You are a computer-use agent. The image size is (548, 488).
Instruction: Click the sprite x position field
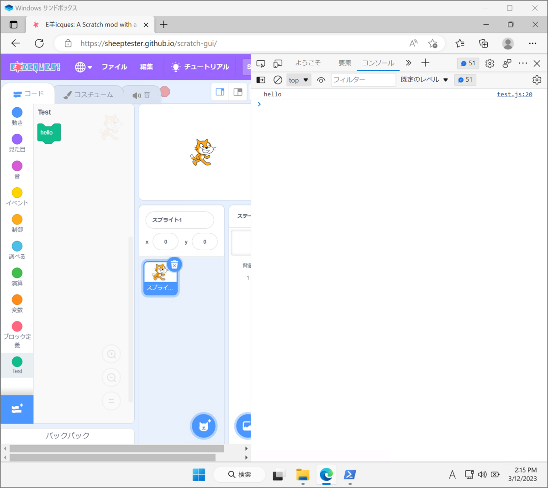[x=165, y=242]
